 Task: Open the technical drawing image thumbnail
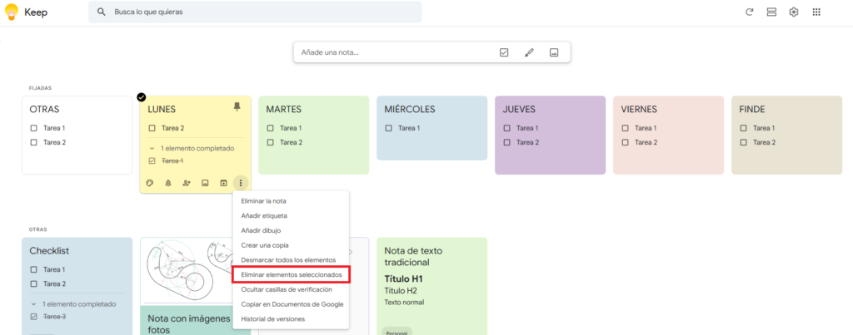pyautogui.click(x=187, y=270)
